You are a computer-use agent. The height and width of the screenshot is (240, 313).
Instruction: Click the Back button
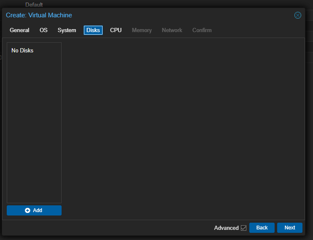[262, 228]
